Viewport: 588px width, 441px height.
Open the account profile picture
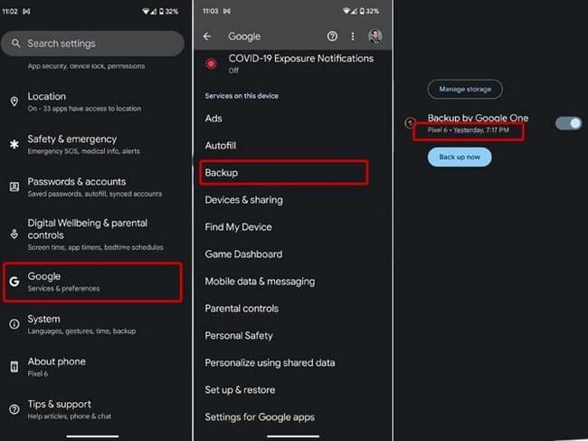375,37
